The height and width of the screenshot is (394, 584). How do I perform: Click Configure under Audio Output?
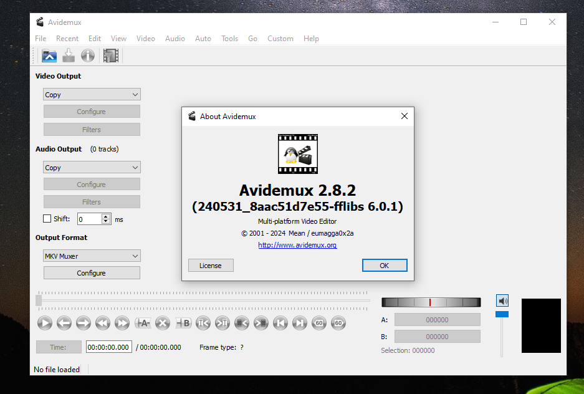coord(92,185)
